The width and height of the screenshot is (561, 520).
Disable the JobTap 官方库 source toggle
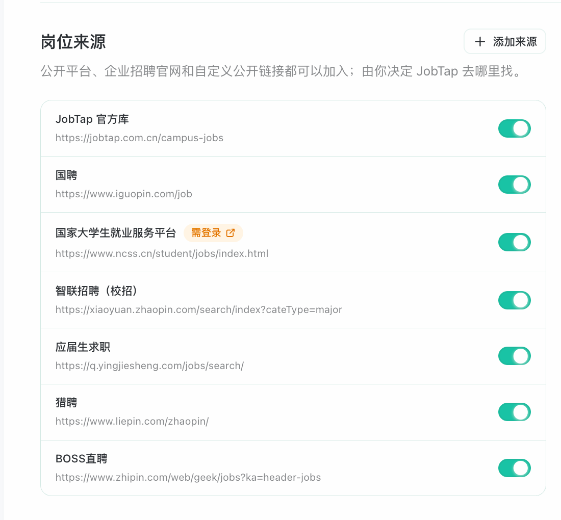pos(515,128)
